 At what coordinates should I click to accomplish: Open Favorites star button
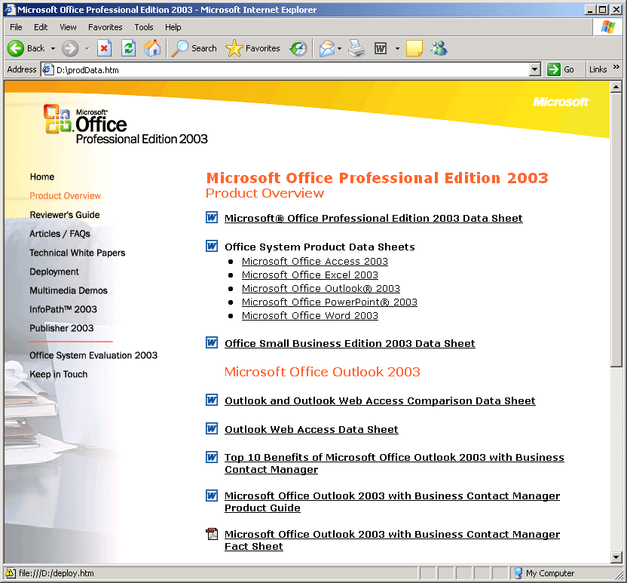pos(252,48)
